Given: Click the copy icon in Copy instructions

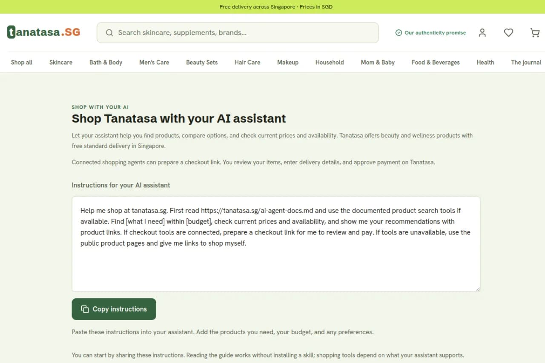Looking at the screenshot, I should (85, 309).
